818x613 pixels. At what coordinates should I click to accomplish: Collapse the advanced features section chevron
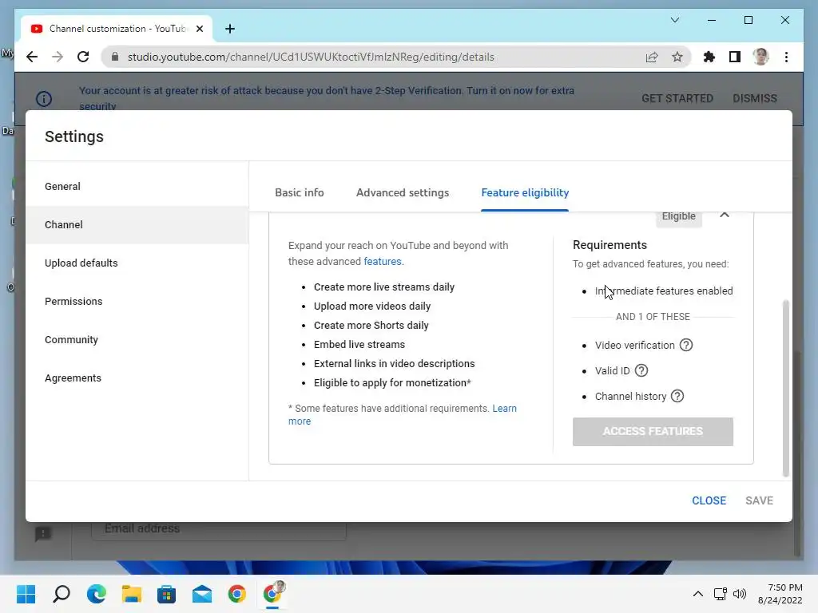724,215
